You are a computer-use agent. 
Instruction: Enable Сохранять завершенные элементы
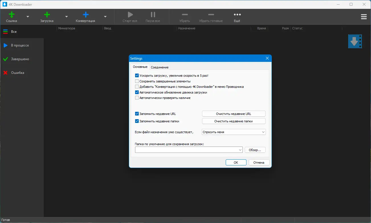pyautogui.click(x=137, y=81)
